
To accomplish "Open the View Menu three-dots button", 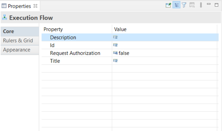I will click(201, 5).
